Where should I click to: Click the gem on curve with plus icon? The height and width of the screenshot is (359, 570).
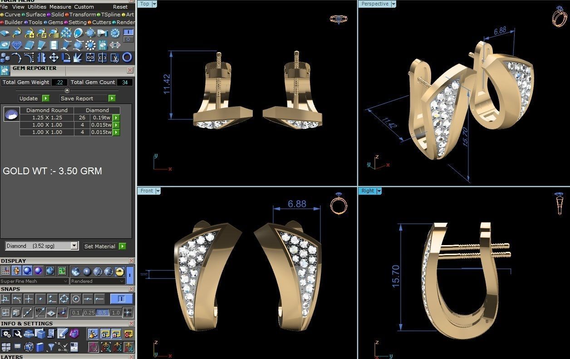(29, 33)
